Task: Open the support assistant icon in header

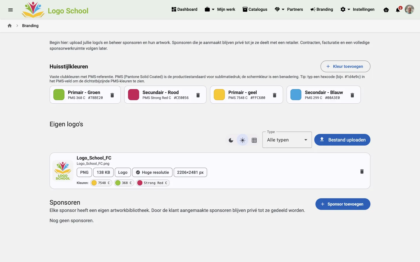Action: (x=386, y=10)
